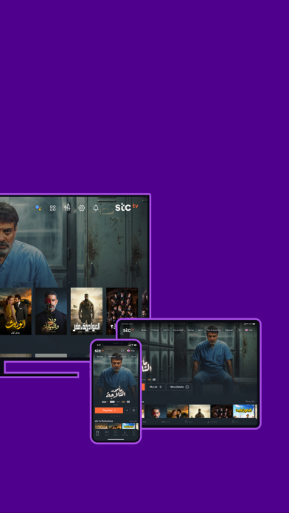Click the stc tv logo on the TV
Screen dimensions: 289x513
tap(126, 207)
